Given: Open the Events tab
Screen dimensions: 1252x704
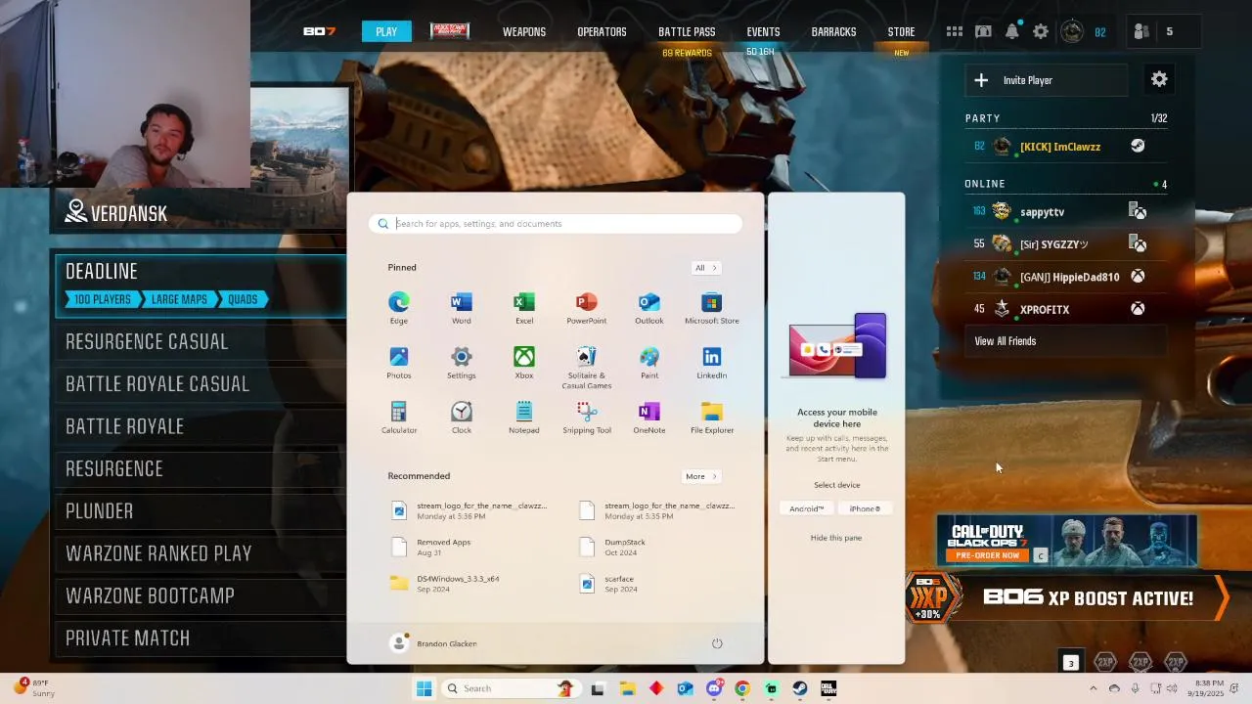Looking at the screenshot, I should click(763, 31).
